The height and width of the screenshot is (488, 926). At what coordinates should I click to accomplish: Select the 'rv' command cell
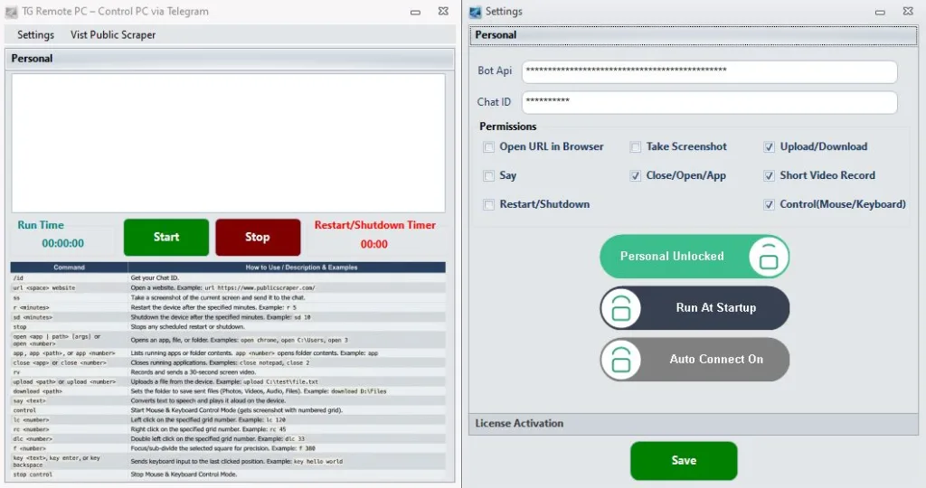coord(69,372)
